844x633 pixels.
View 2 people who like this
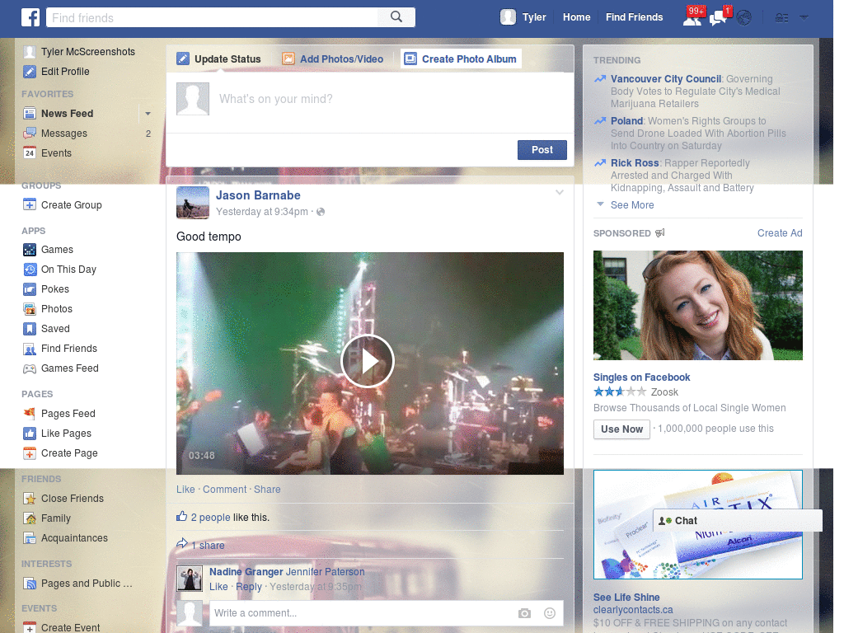[210, 518]
